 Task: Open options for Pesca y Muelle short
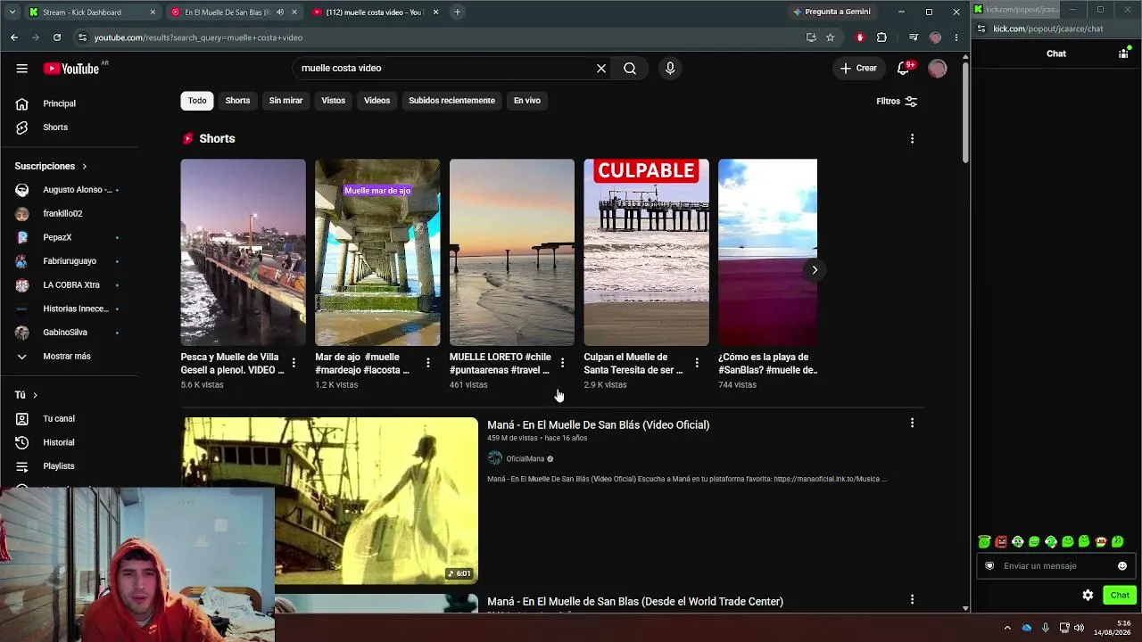[x=294, y=363]
